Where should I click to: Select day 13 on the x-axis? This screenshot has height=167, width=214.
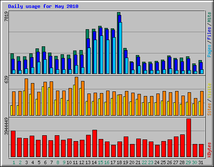coord(88,162)
